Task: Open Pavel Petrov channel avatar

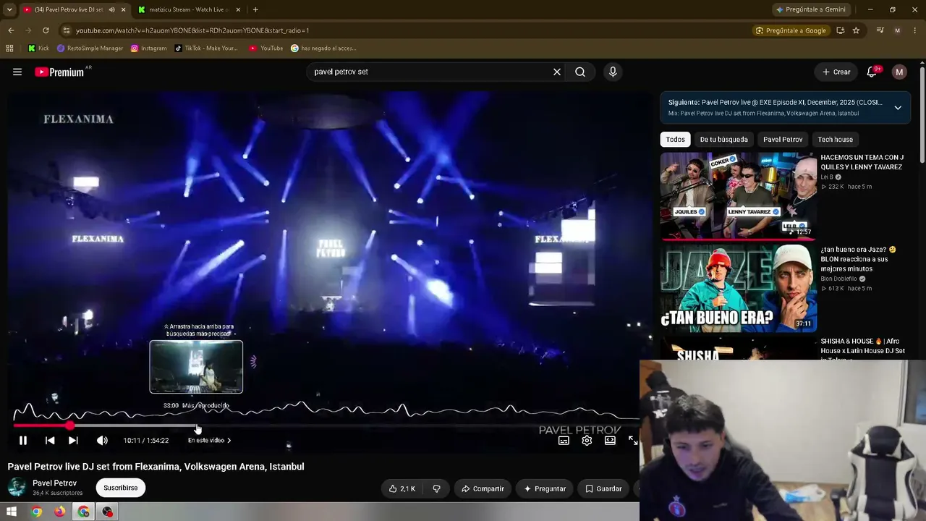Action: tap(17, 487)
